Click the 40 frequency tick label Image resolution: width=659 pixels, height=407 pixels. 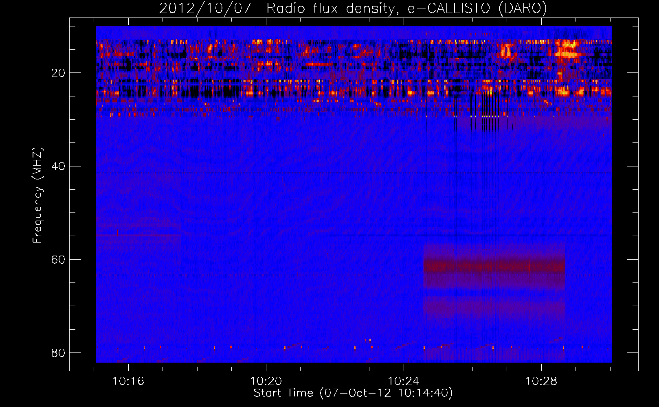(58, 166)
